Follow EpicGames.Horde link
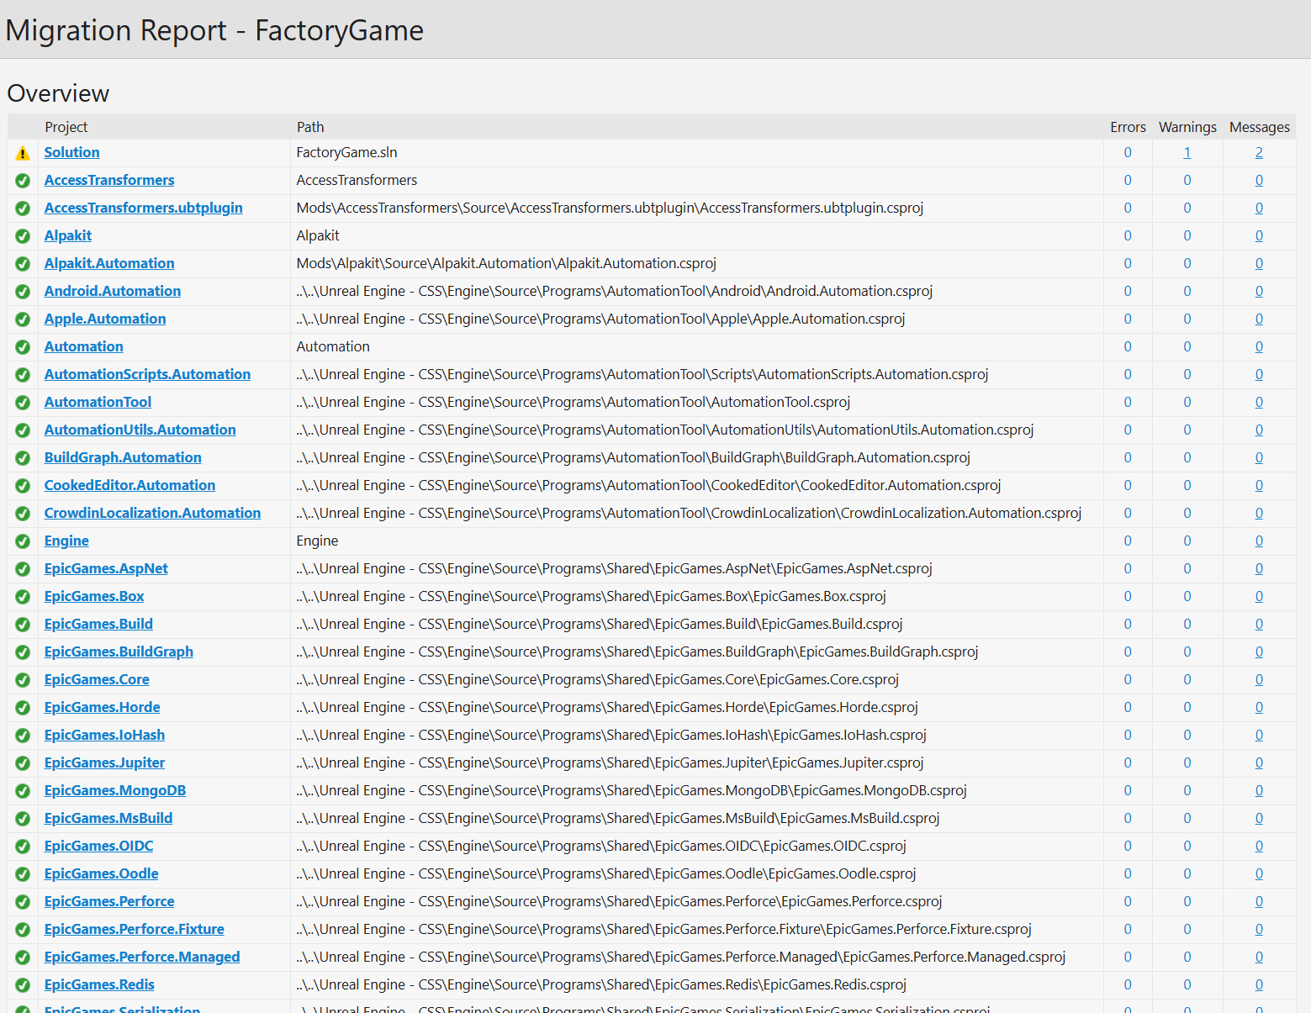This screenshot has width=1311, height=1013. (x=102, y=707)
